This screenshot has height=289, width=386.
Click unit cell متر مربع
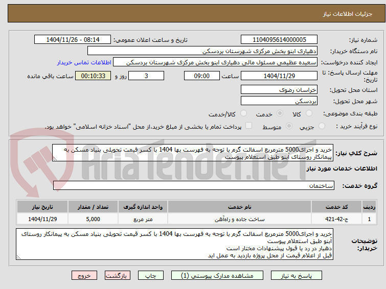coord(143,219)
